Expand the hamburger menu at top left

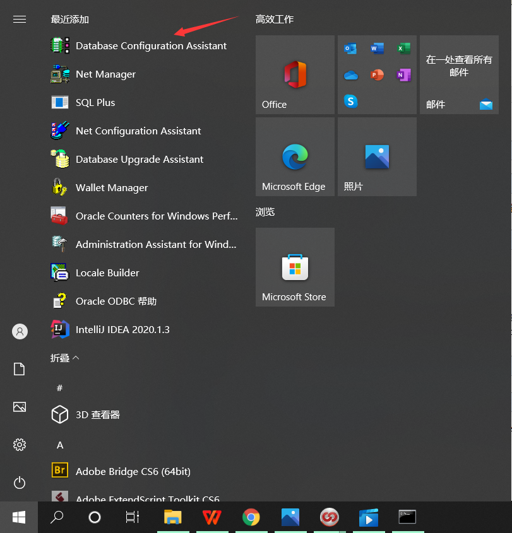[x=20, y=20]
